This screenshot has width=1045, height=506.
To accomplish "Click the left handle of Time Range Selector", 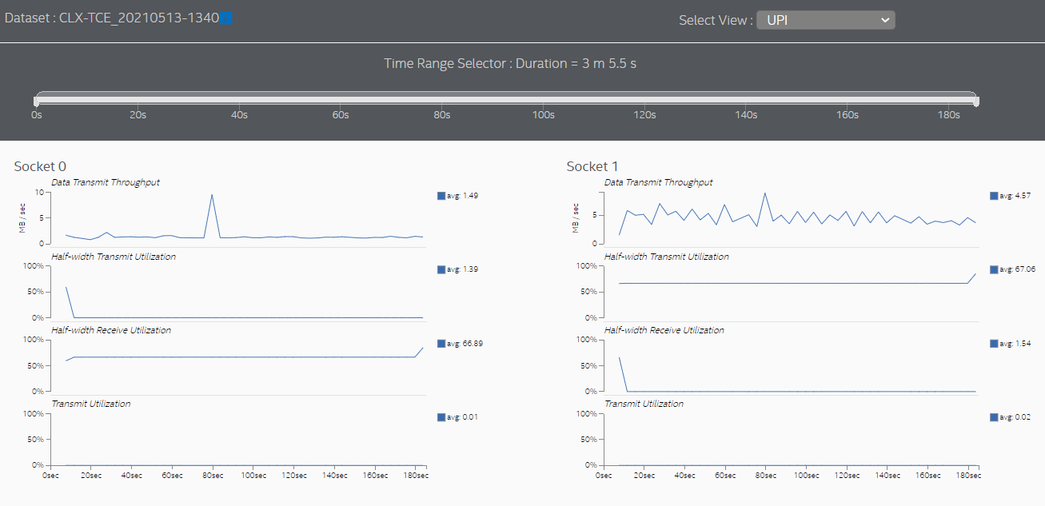I will click(37, 101).
